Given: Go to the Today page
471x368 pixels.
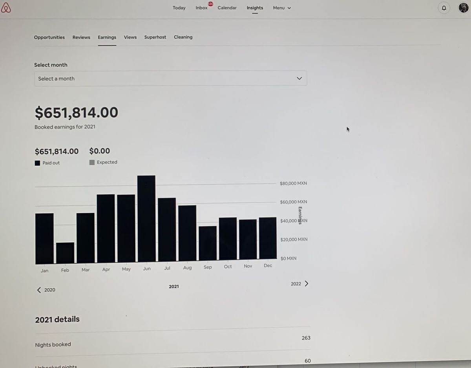Looking at the screenshot, I should pyautogui.click(x=179, y=8).
